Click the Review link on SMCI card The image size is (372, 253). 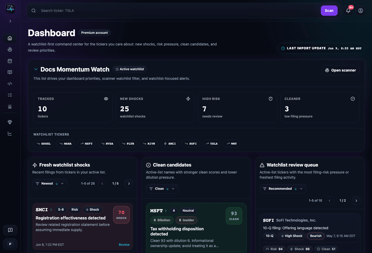[x=124, y=245]
